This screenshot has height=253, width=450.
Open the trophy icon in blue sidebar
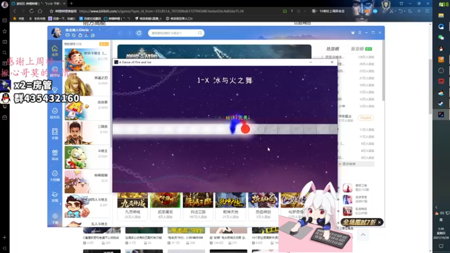(55, 91)
